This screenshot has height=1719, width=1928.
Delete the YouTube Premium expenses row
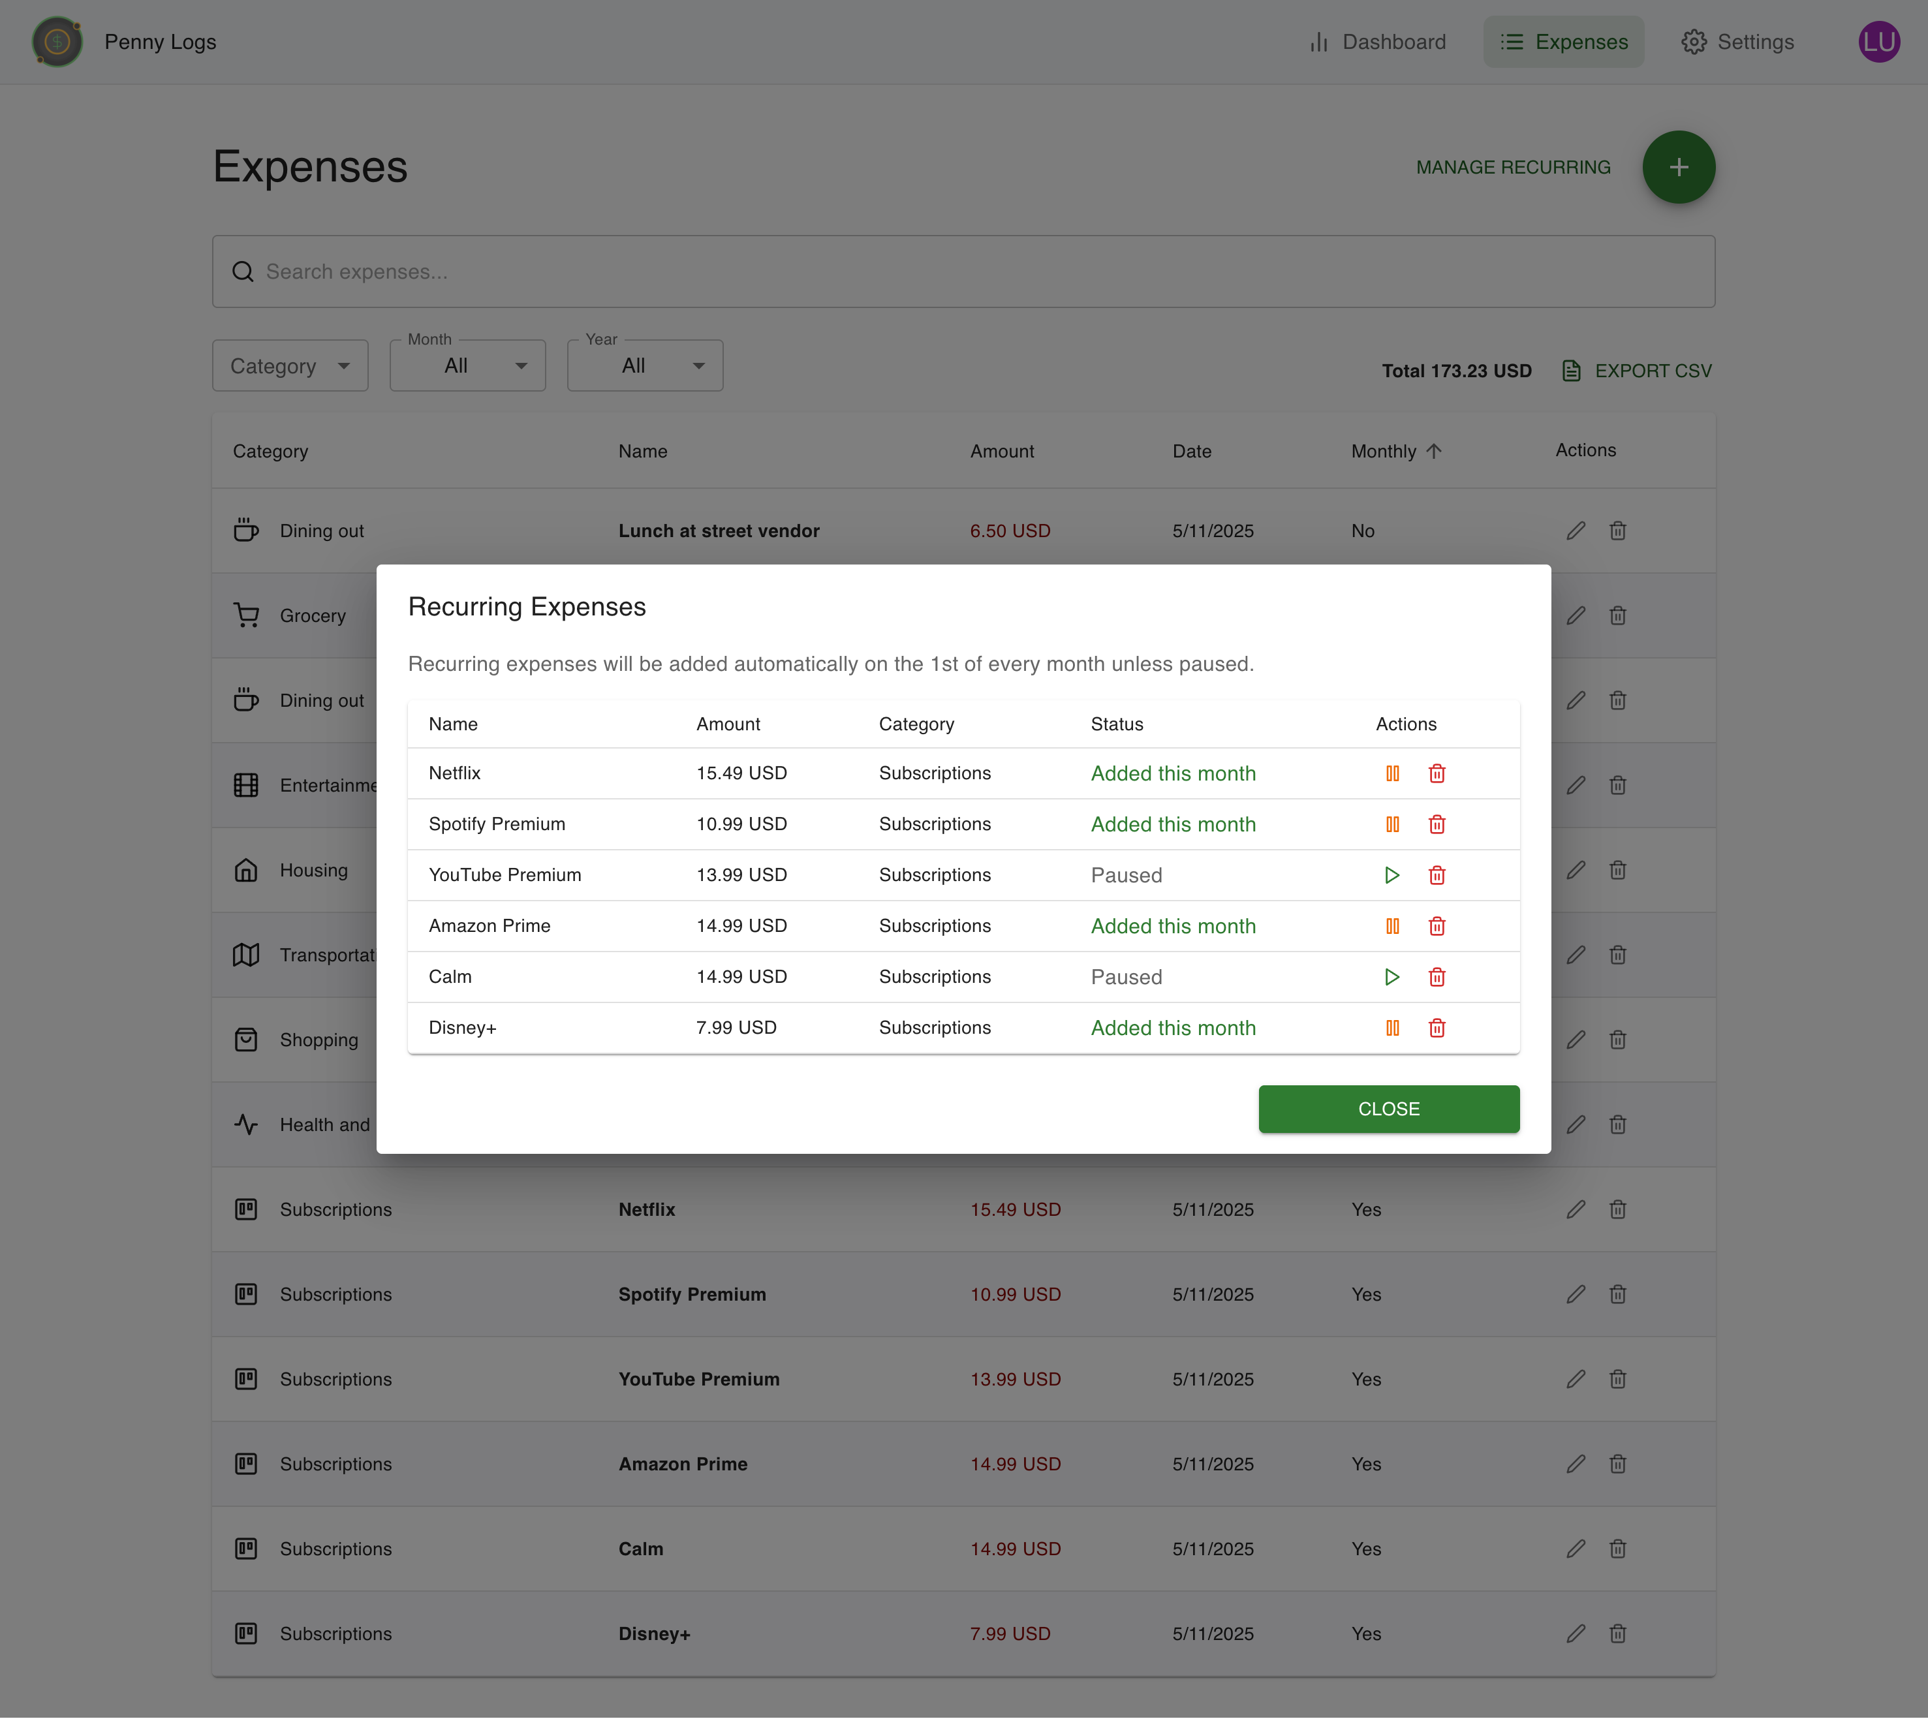1617,1380
